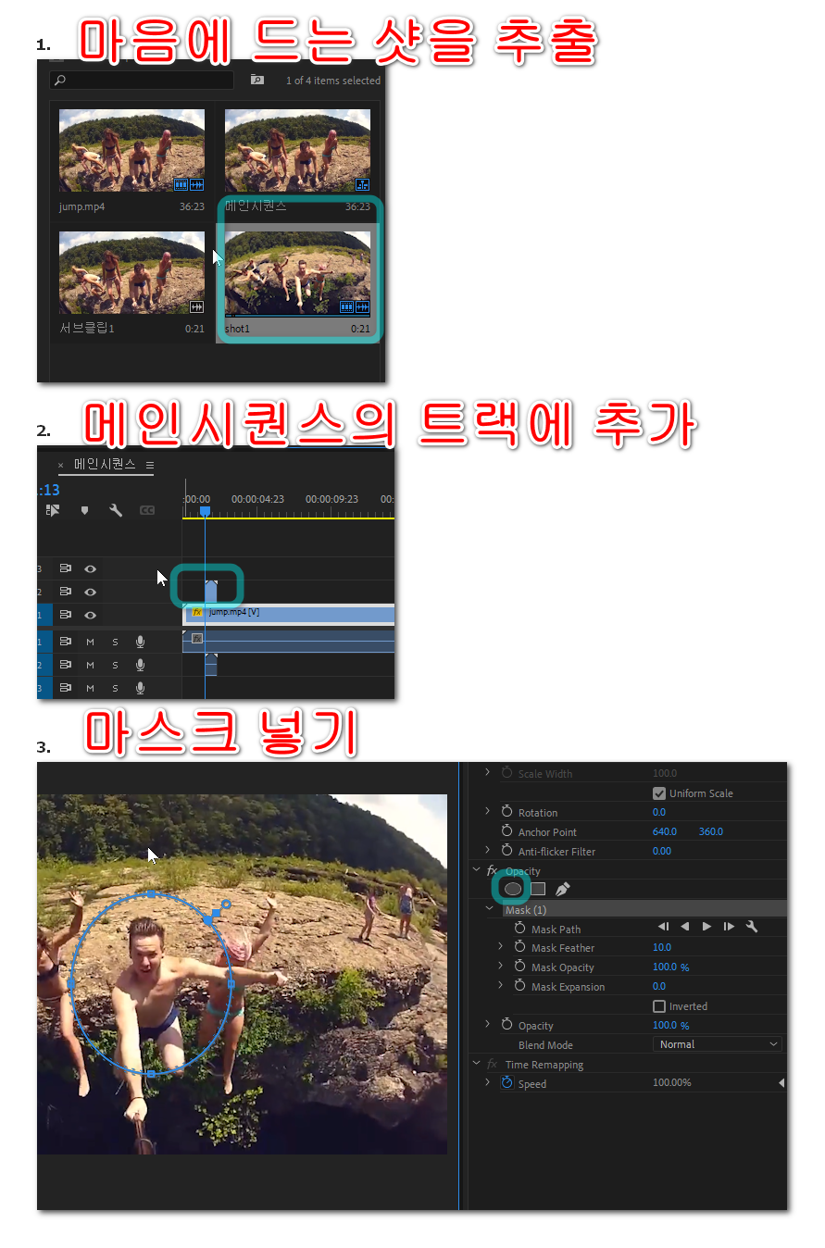Expand the Rotation property
This screenshot has width=825, height=1248.
point(488,812)
